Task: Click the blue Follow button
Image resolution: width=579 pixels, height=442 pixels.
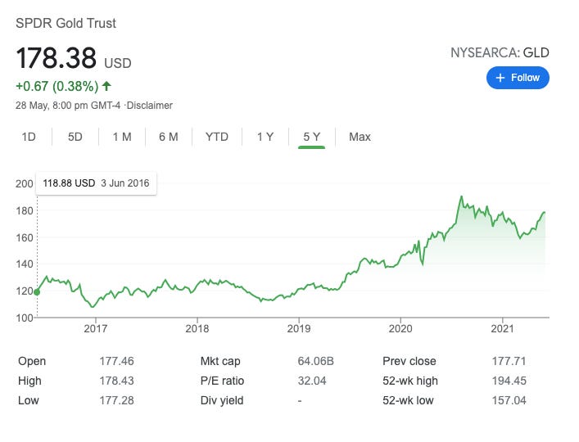Action: click(x=518, y=78)
